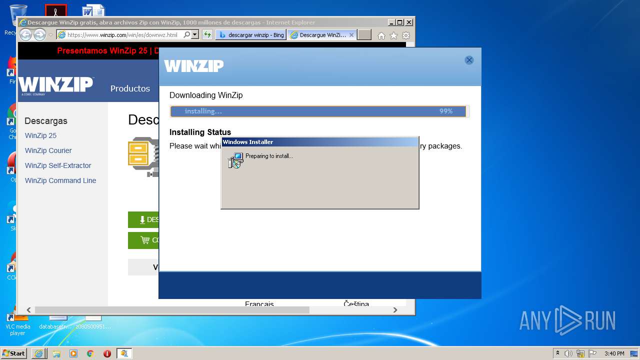
Task: Show hidden system tray icons
Action: click(558, 353)
